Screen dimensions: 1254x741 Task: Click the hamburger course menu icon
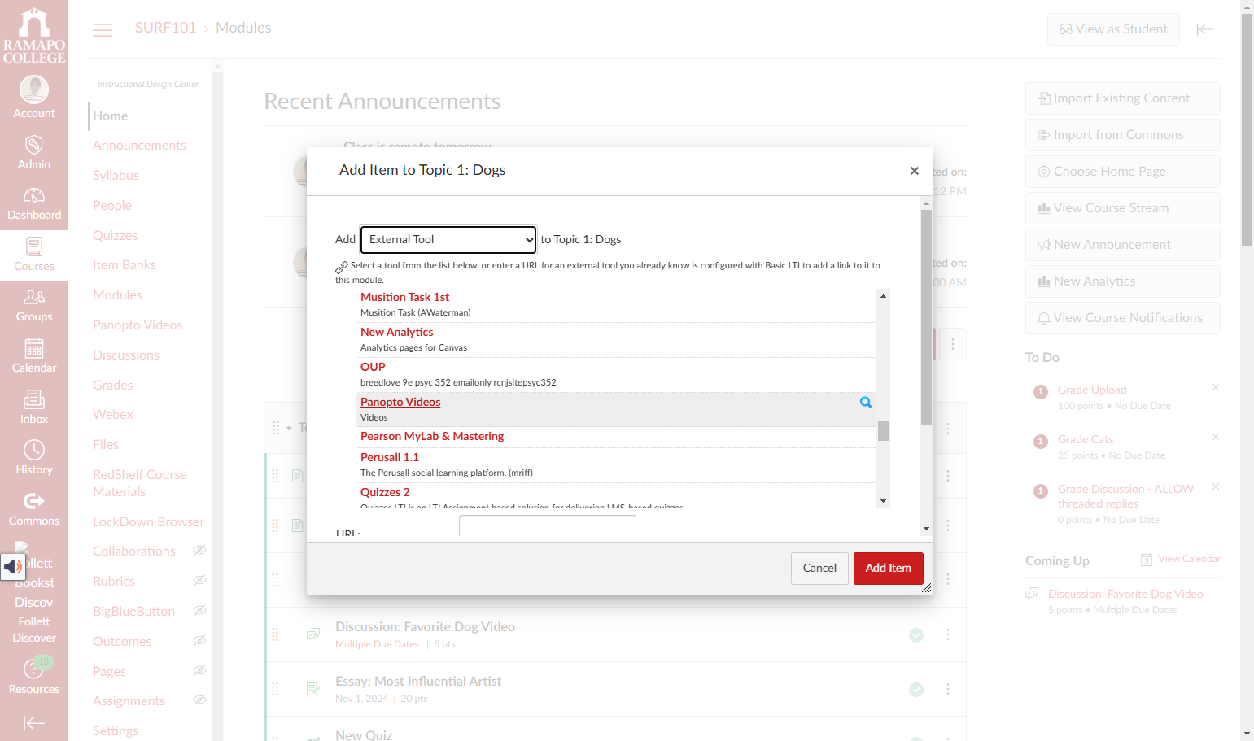click(103, 30)
